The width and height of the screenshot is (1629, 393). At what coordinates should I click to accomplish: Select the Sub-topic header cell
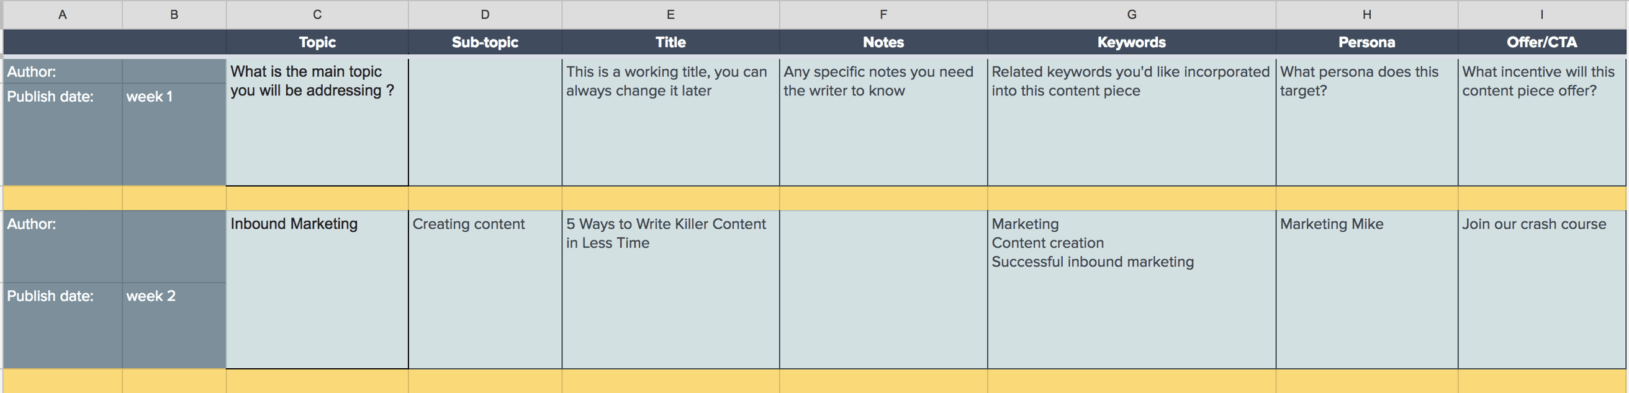(x=484, y=42)
